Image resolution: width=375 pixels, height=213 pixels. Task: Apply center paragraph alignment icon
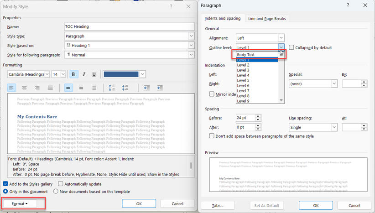pos(24,88)
